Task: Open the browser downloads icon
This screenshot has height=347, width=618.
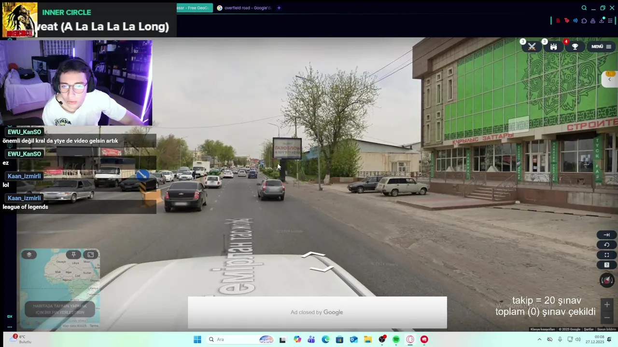Action: (x=602, y=21)
